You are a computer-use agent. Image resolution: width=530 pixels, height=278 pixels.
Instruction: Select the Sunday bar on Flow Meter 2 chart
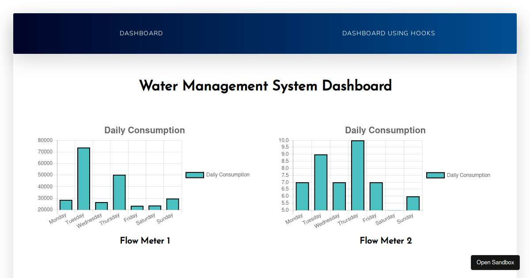pos(412,203)
